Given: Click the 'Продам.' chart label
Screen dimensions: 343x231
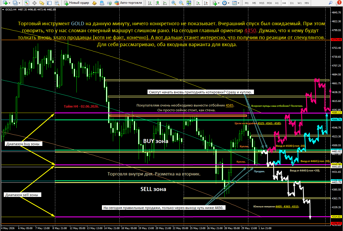Looking at the screenshot, I should click(x=260, y=171).
